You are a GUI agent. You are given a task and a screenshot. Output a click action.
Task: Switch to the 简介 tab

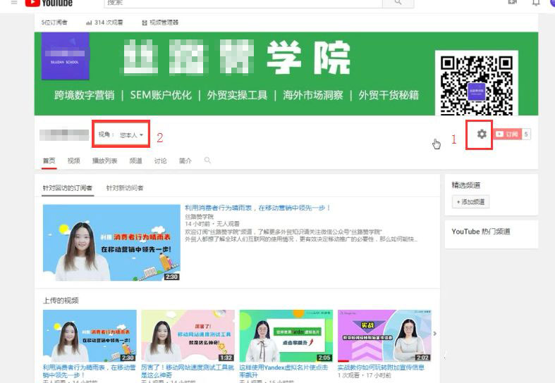click(x=185, y=161)
